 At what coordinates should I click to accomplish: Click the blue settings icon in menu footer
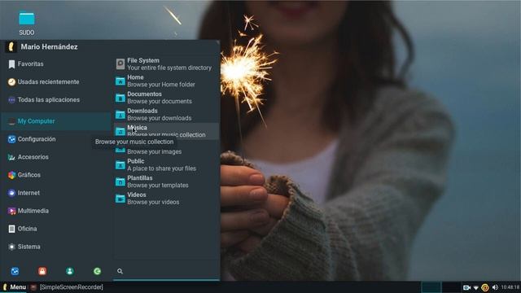coord(15,271)
